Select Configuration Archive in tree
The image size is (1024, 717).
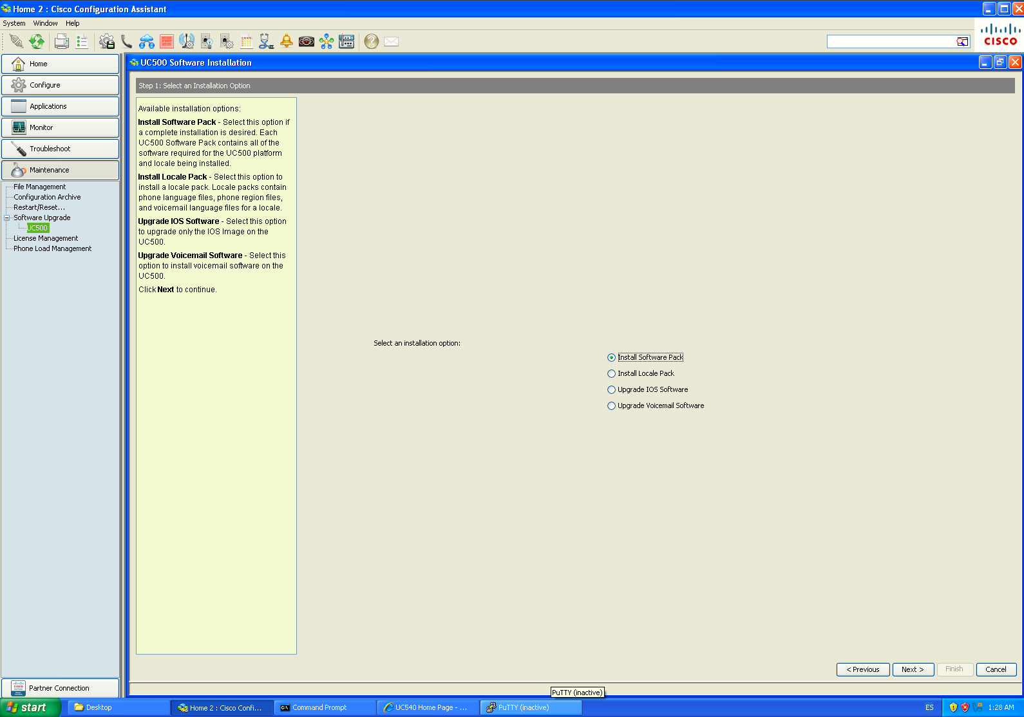point(48,197)
